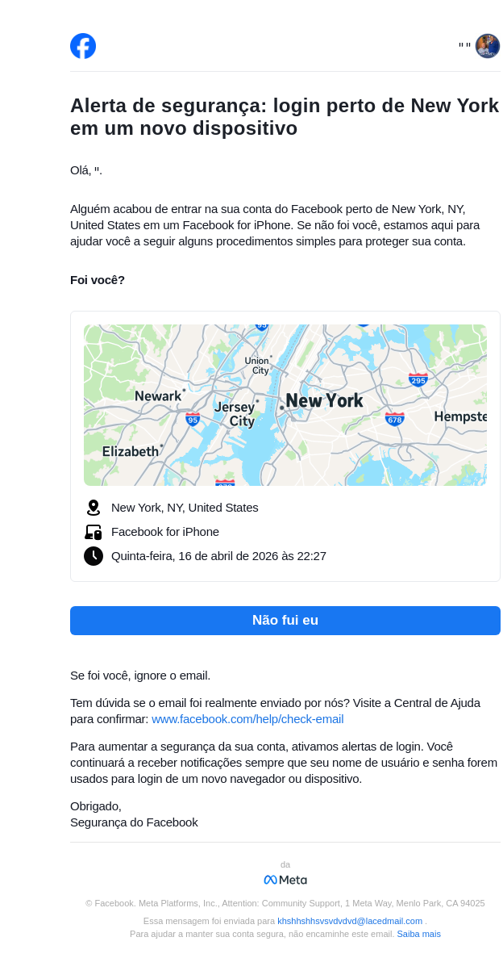Click the Meta logo in footer
Screen dimensions: 503x979
click(x=285, y=880)
